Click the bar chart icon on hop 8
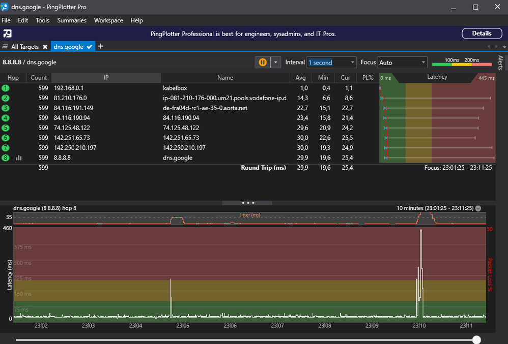 pyautogui.click(x=19, y=158)
